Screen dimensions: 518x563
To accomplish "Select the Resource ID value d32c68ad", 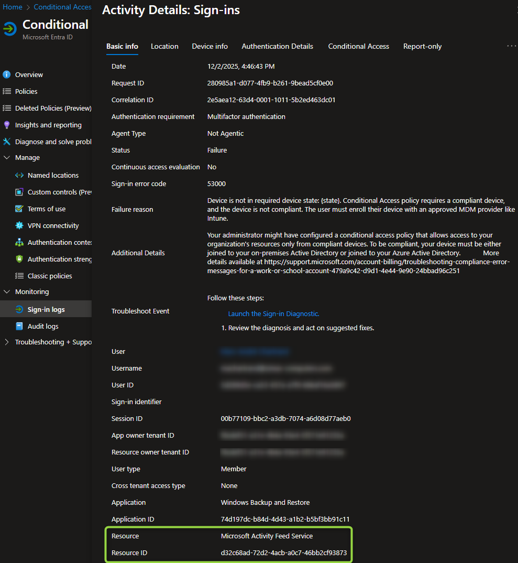I will 284,553.
